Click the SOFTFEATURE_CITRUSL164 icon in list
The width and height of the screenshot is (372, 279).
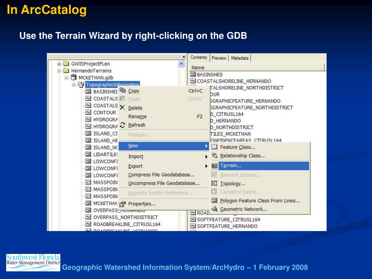point(193,219)
